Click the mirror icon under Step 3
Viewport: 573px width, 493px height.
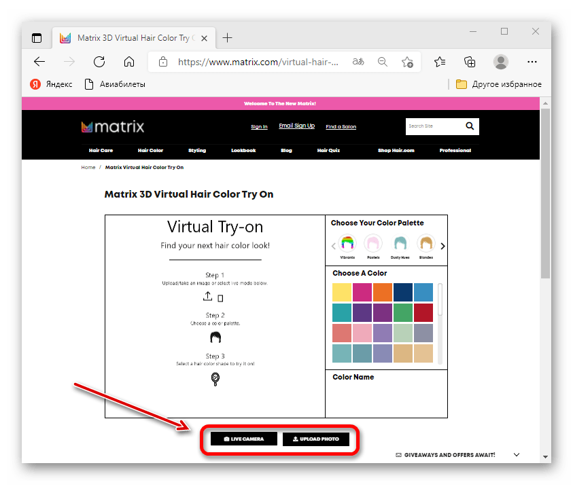tap(215, 379)
